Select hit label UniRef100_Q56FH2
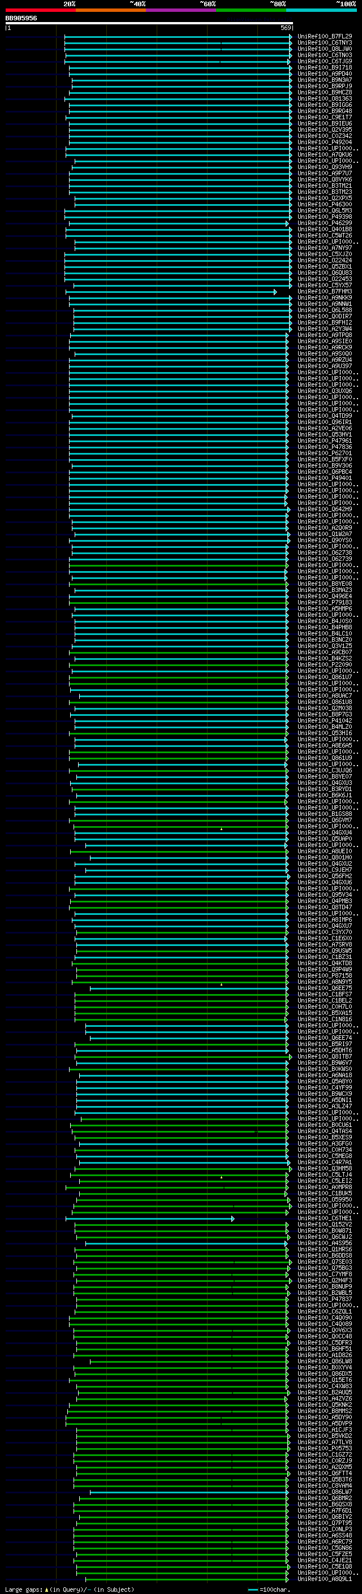This screenshot has height=1594, width=362. point(325,876)
